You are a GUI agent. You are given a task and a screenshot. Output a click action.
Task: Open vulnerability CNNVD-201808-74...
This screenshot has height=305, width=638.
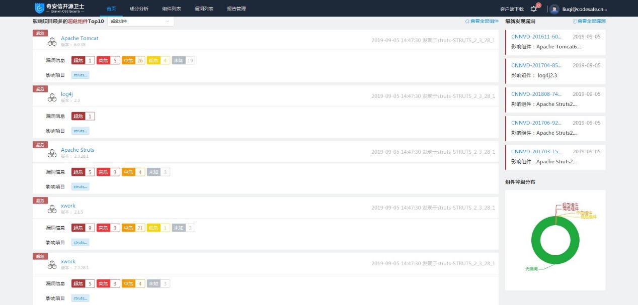click(x=536, y=94)
